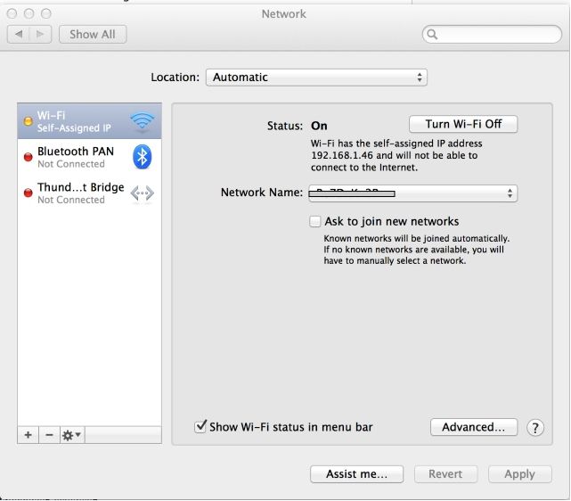This screenshot has width=571, height=501.
Task: Go back with the left arrow button
Action: (19, 35)
